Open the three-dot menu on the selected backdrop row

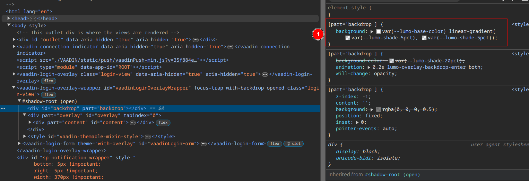[3, 108]
